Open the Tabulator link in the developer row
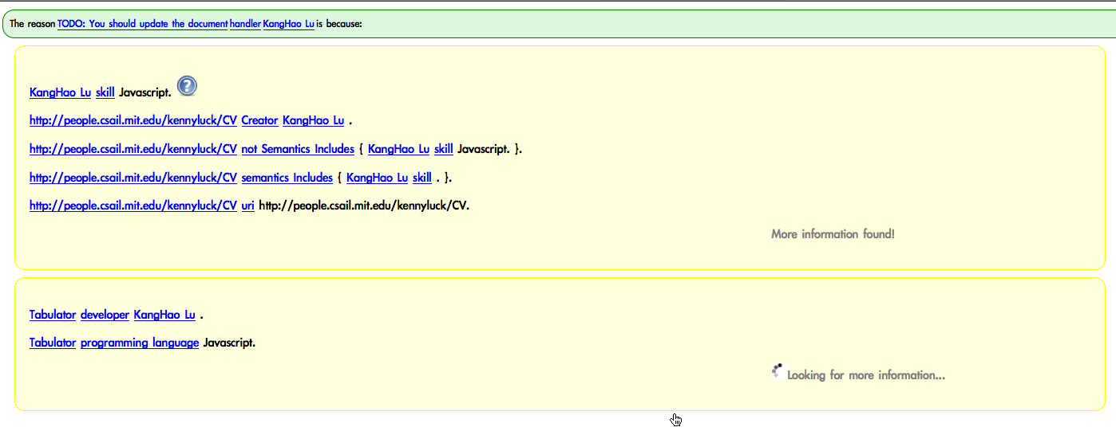The image size is (1116, 439). coord(53,315)
